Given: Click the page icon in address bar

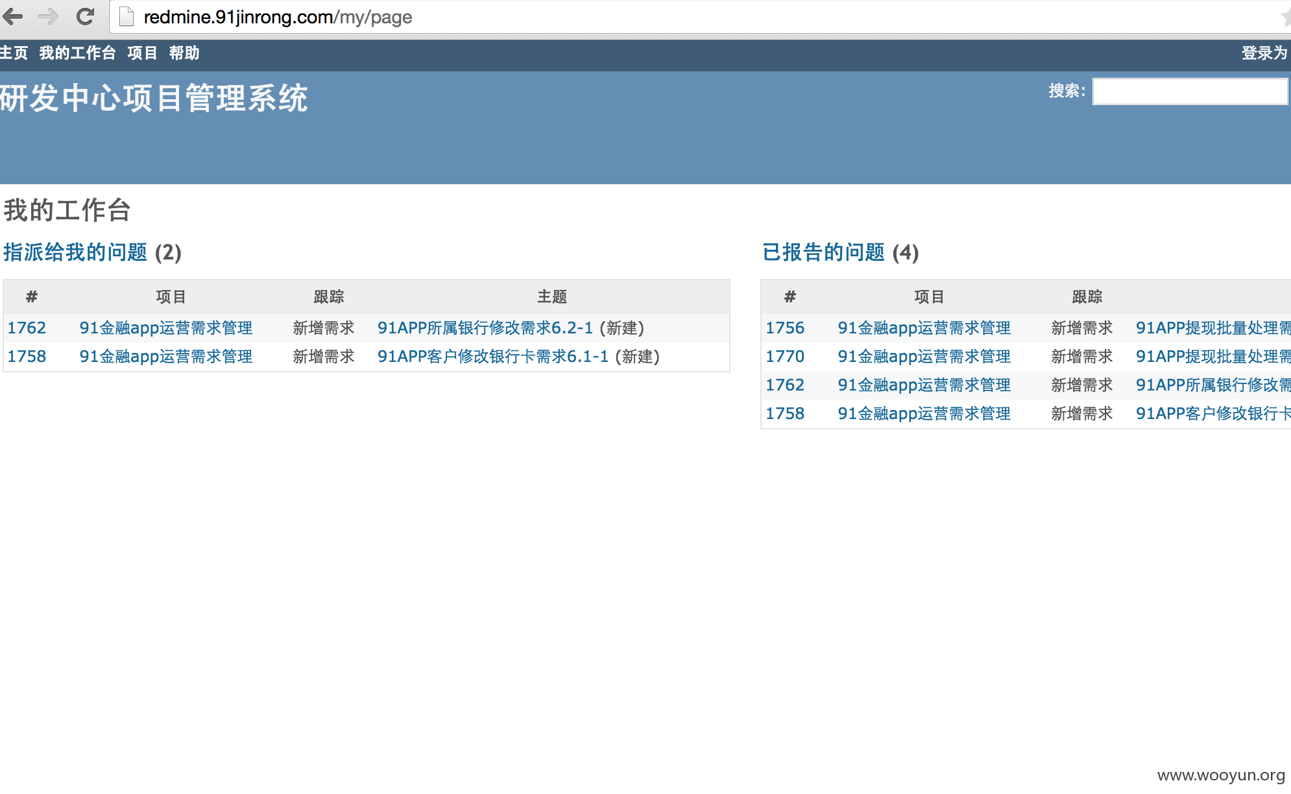Looking at the screenshot, I should 127,17.
